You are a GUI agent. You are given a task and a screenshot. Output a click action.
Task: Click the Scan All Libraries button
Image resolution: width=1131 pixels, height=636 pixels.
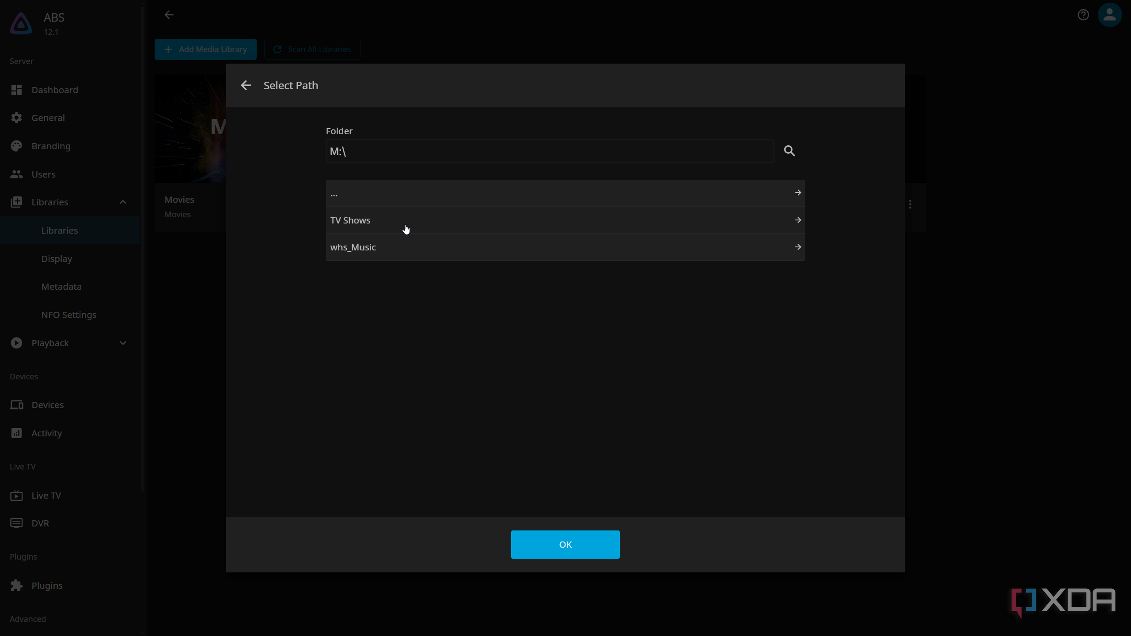pyautogui.click(x=312, y=49)
